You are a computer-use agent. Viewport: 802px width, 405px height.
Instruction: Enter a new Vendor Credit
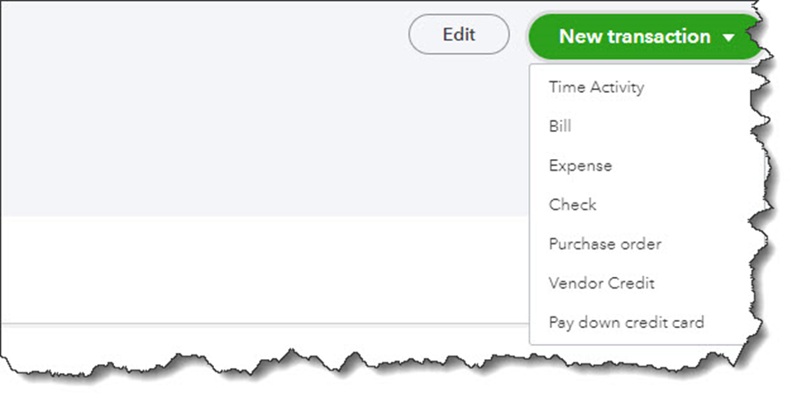pos(601,283)
